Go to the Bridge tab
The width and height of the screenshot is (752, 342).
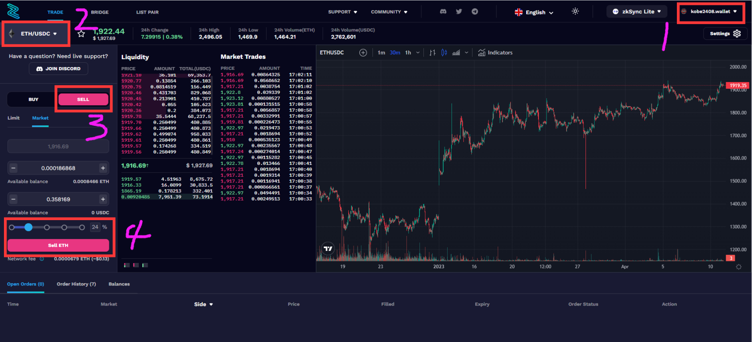pos(100,12)
